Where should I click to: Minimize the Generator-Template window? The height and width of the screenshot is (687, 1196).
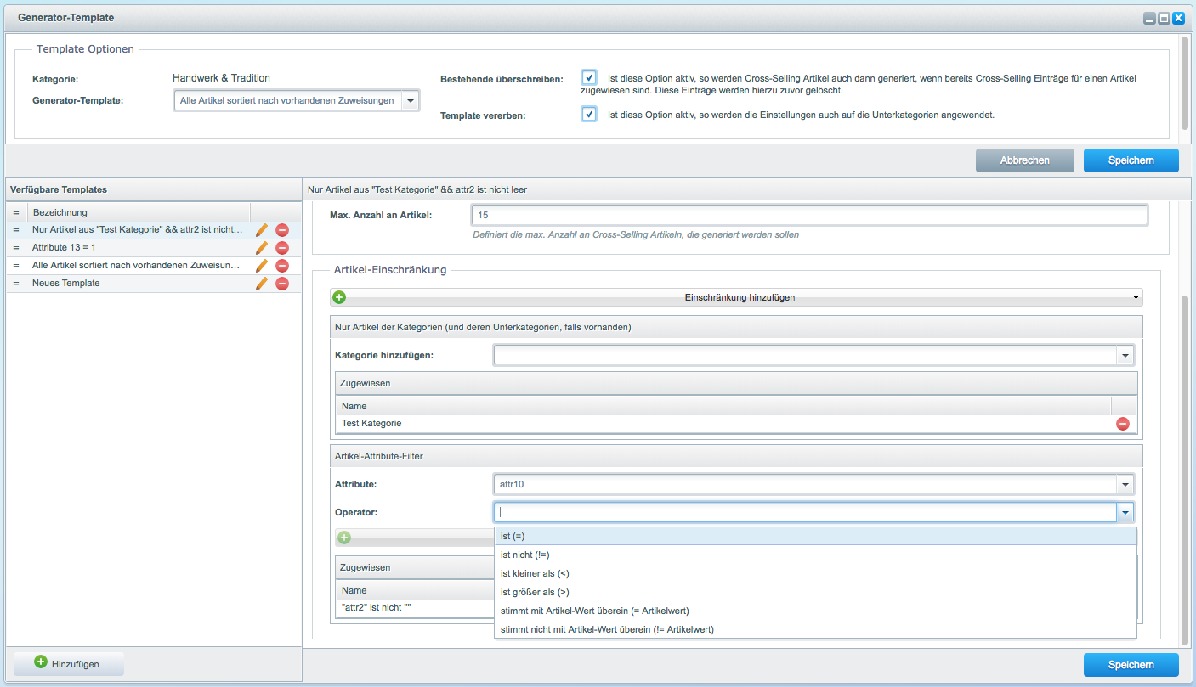pyautogui.click(x=1149, y=17)
